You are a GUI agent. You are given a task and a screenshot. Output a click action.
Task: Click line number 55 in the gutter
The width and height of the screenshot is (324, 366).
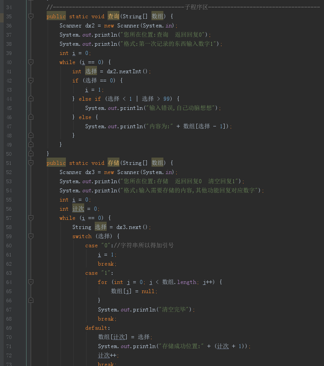[9, 200]
